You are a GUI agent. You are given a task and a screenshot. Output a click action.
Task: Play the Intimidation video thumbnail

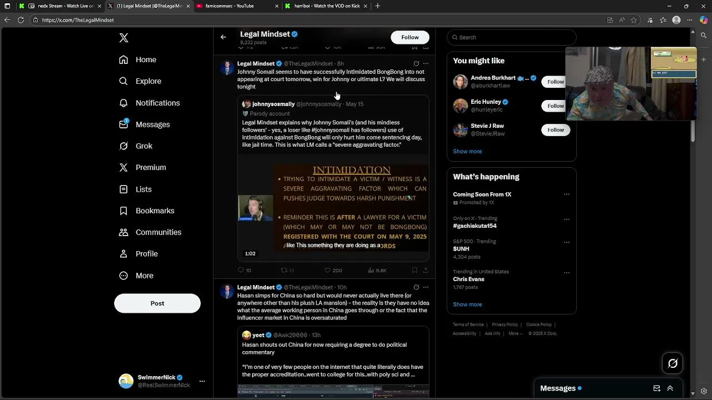tap(333, 207)
